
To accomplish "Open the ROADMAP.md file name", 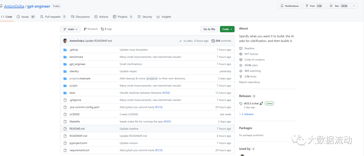I will (x=78, y=136).
